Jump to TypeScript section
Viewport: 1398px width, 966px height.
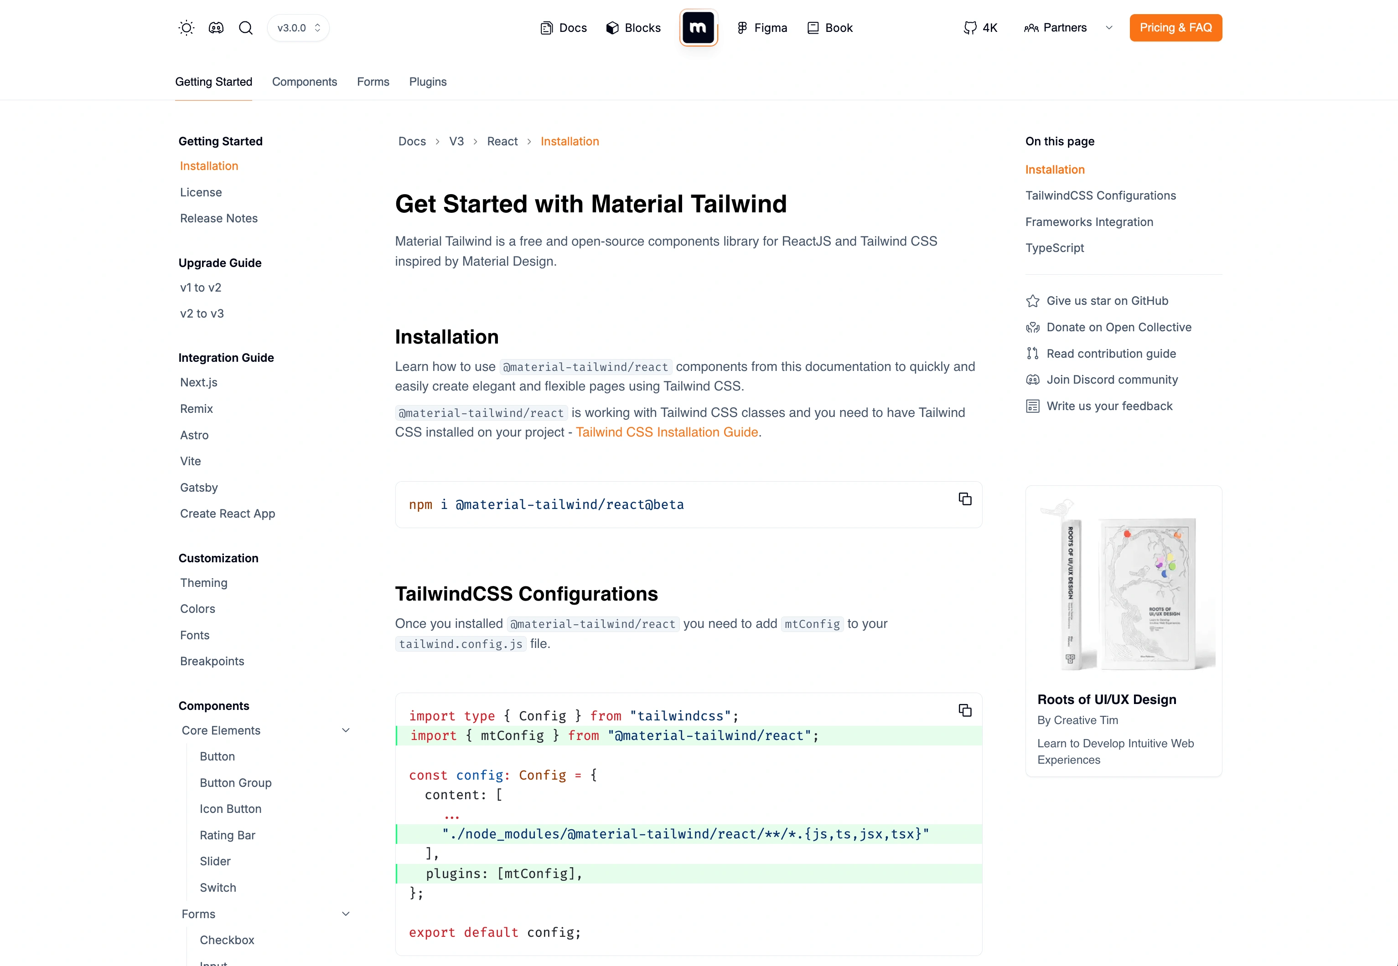pos(1055,248)
